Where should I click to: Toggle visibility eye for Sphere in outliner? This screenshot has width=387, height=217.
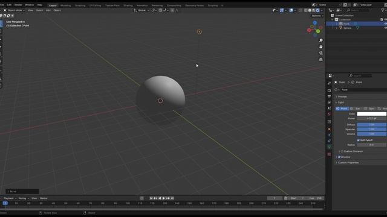(385, 28)
